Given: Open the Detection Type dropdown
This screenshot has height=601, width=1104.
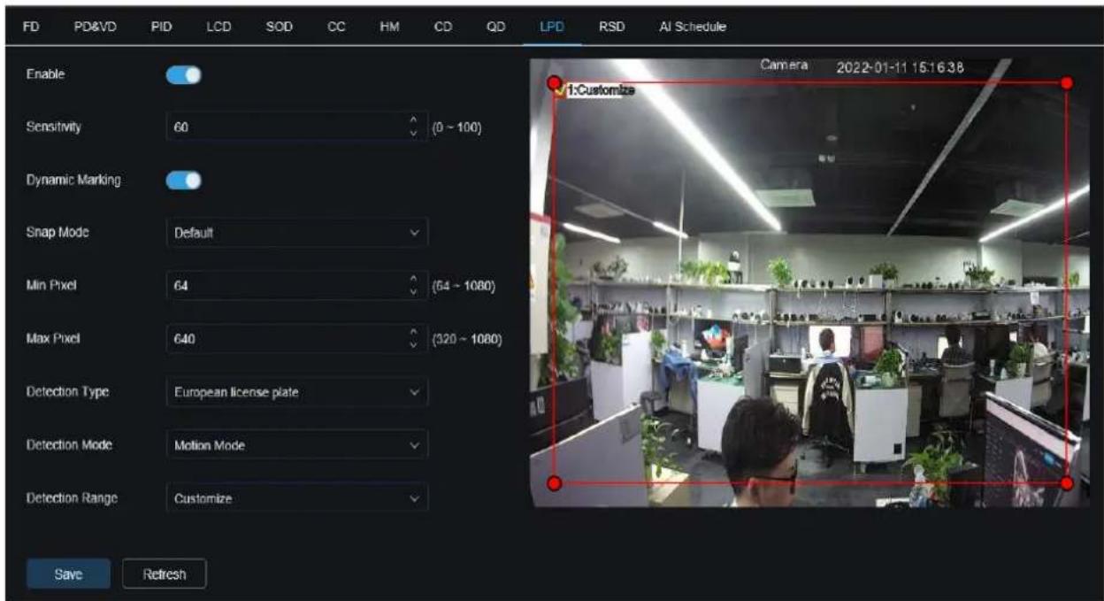Looking at the screenshot, I should point(297,393).
